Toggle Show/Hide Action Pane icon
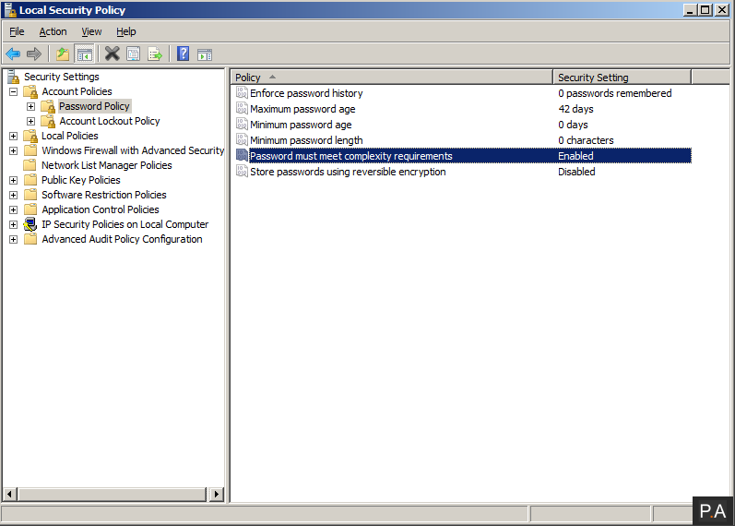 [205, 54]
